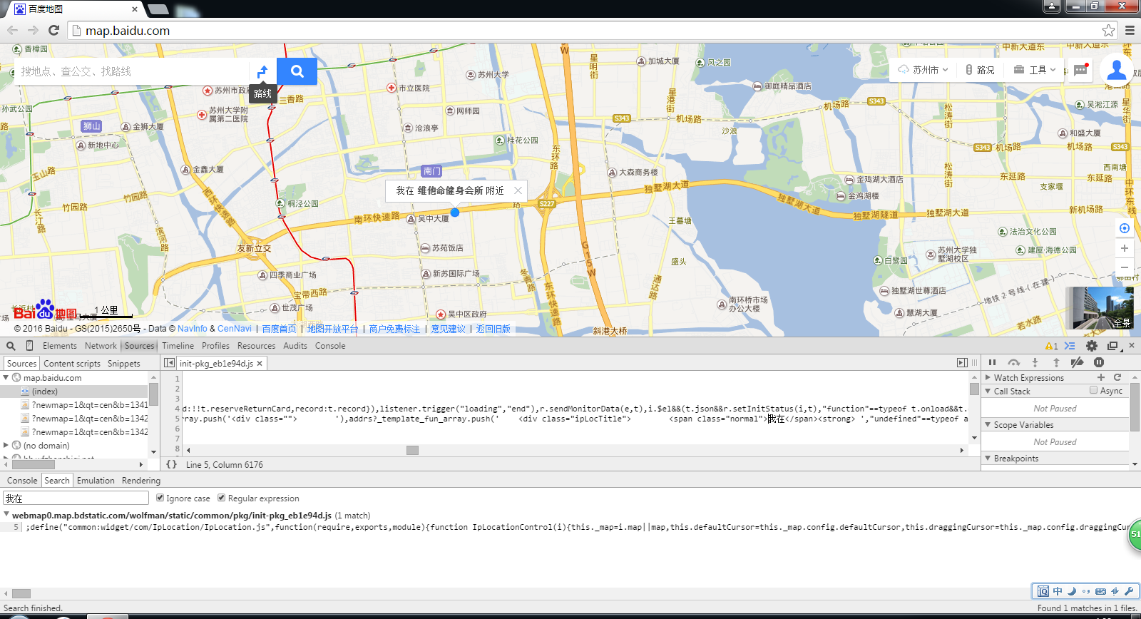
Task: Open the Resources panel tab
Action: pos(256,346)
